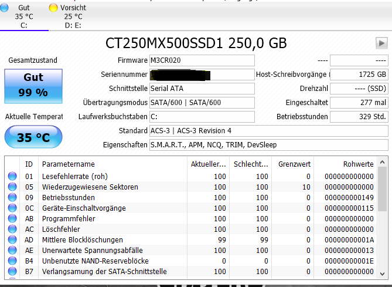Click the Parametername column header
This screenshot has width=392, height=287.
click(113, 164)
